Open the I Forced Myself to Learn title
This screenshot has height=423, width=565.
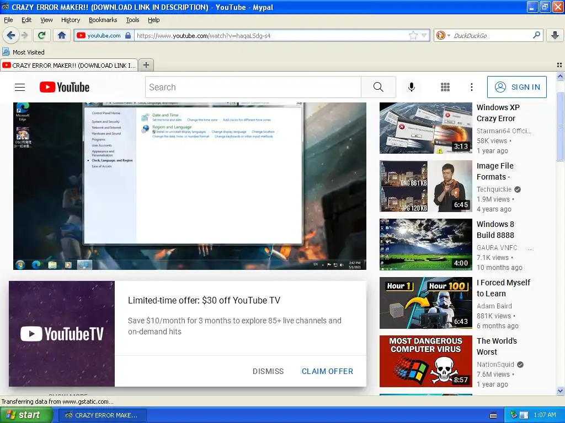click(x=503, y=288)
